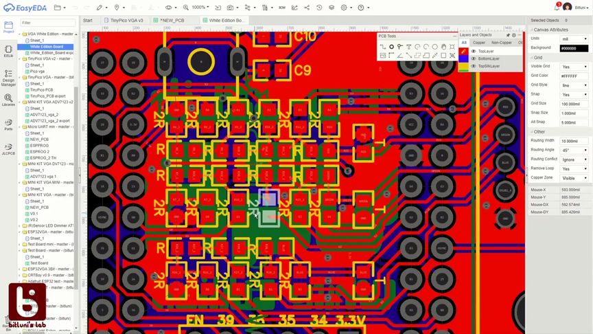Open the JLCPCB sidebar panel
Image resolution: width=593 pixels, height=334 pixels.
coord(8,149)
